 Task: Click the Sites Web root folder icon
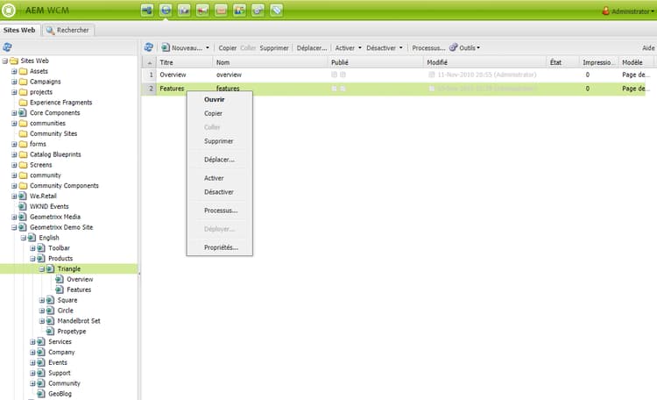14,61
